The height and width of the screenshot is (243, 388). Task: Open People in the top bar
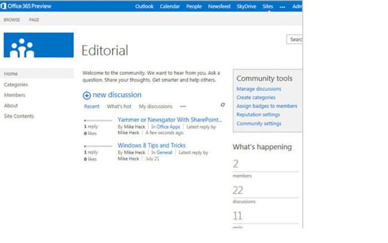194,7
